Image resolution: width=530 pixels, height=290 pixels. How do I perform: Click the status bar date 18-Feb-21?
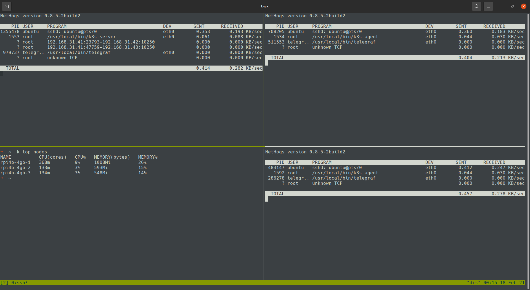pyautogui.click(x=512, y=283)
